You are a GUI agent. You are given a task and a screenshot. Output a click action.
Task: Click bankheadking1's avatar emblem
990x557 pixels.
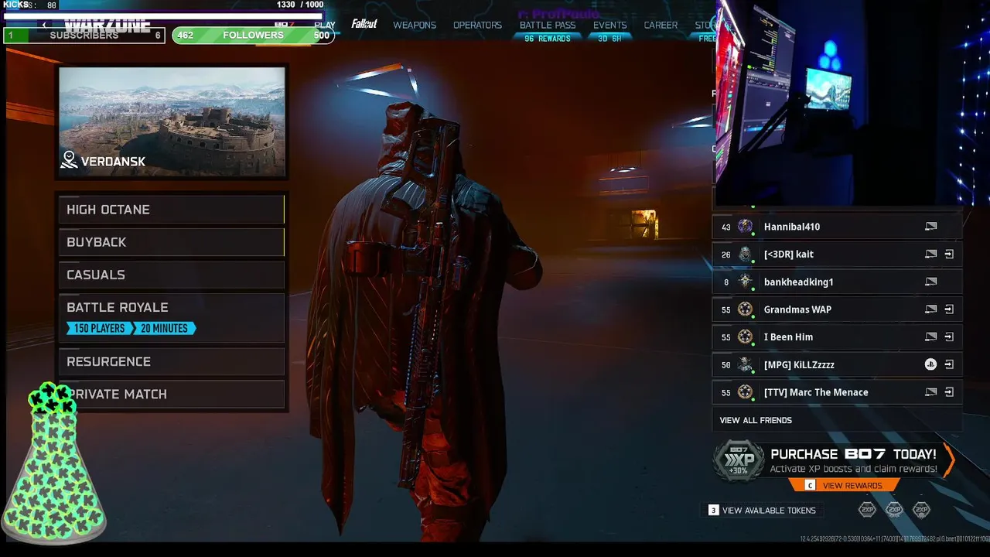pos(745,282)
